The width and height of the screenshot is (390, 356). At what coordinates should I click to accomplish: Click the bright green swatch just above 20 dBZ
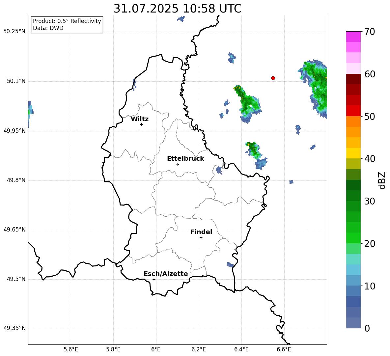[x=353, y=238]
